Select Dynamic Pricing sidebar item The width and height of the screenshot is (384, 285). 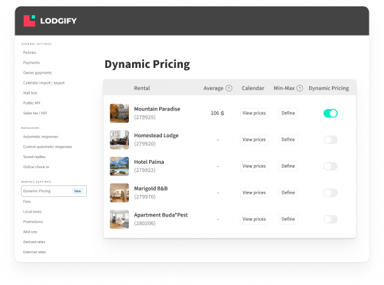(x=54, y=191)
